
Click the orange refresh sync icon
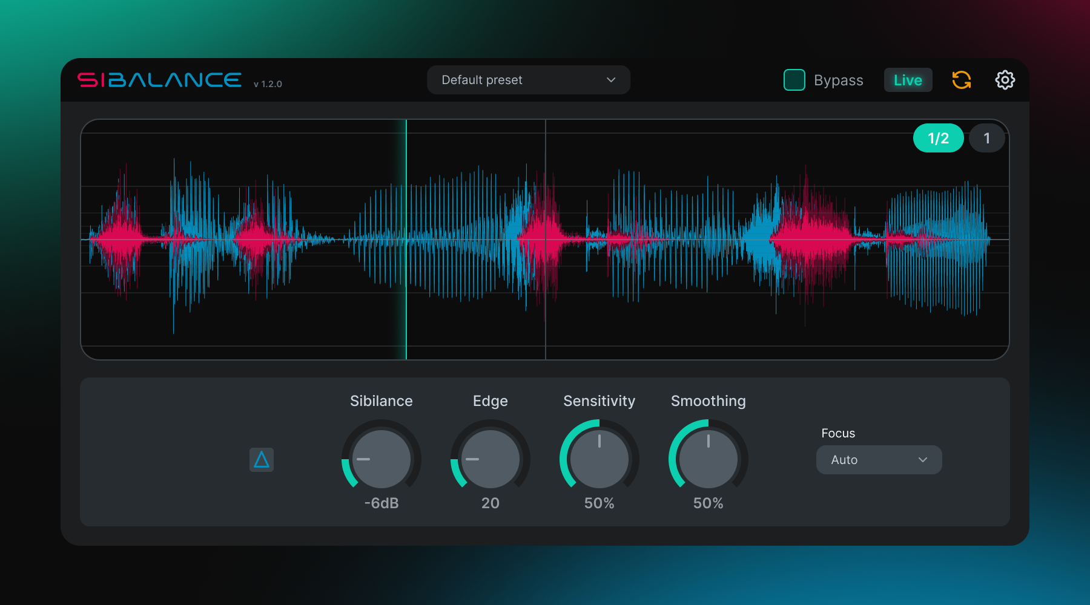961,80
